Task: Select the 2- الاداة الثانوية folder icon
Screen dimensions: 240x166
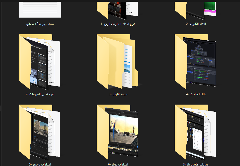Action: [x=195, y=11]
